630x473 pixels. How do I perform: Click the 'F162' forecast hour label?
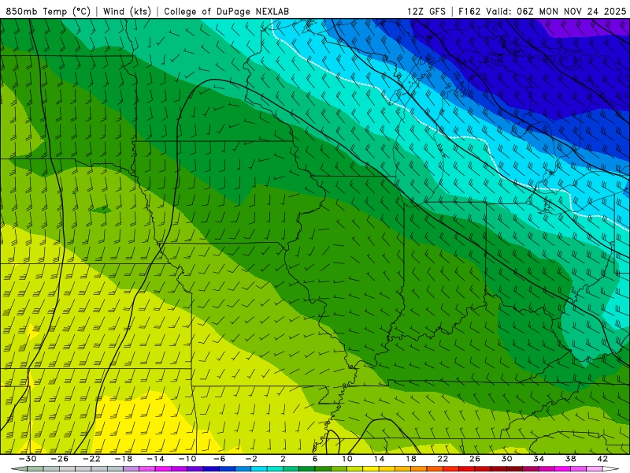click(x=469, y=11)
